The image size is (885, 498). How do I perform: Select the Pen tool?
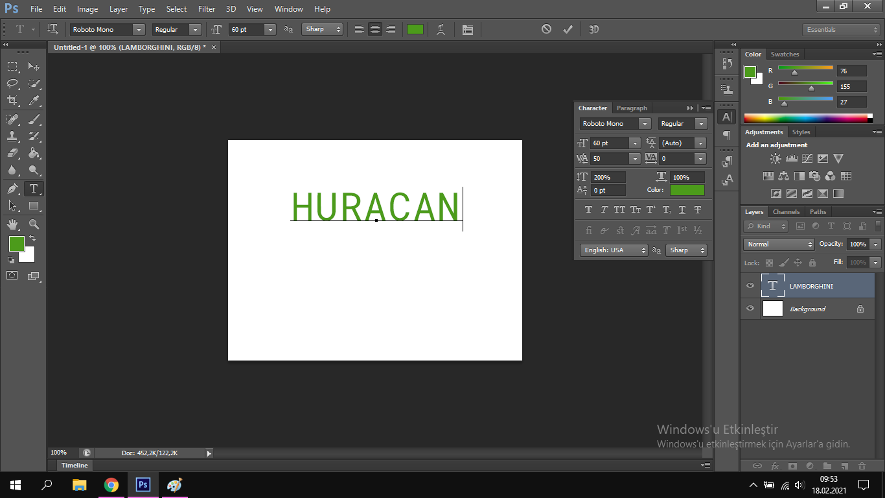[x=12, y=189]
